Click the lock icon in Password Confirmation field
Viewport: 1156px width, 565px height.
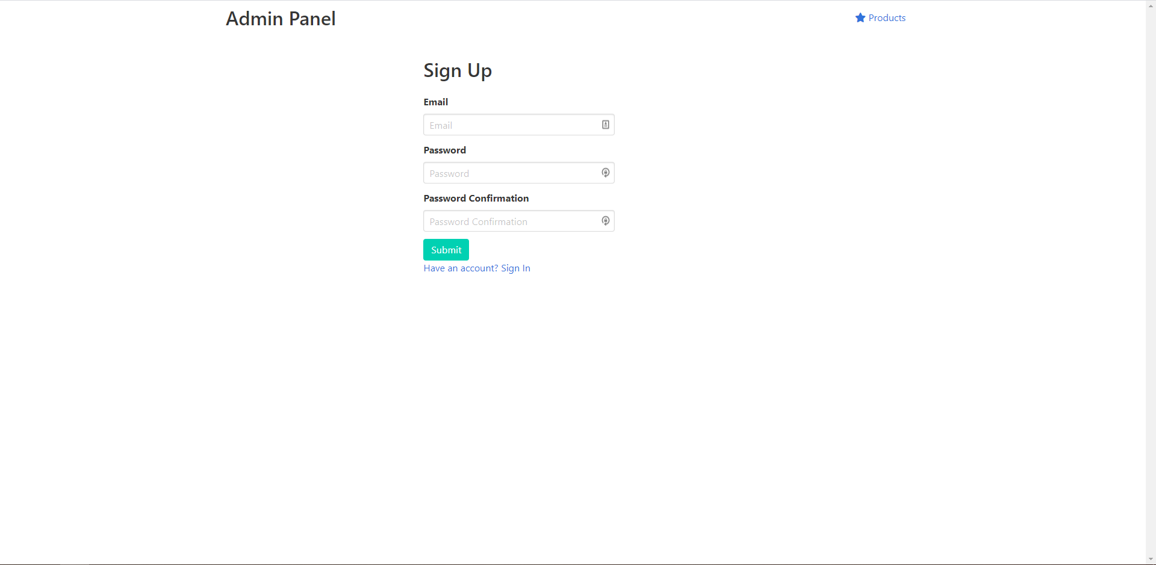tap(606, 221)
